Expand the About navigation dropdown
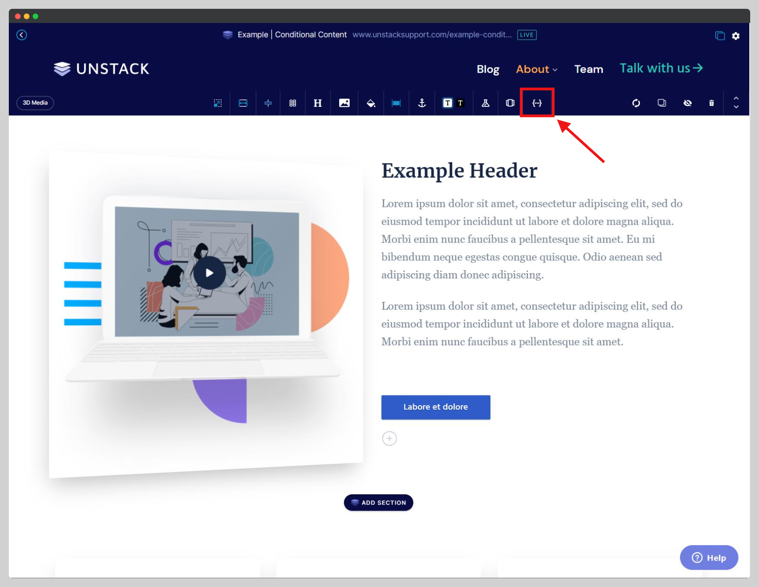The width and height of the screenshot is (759, 587). [x=536, y=69]
